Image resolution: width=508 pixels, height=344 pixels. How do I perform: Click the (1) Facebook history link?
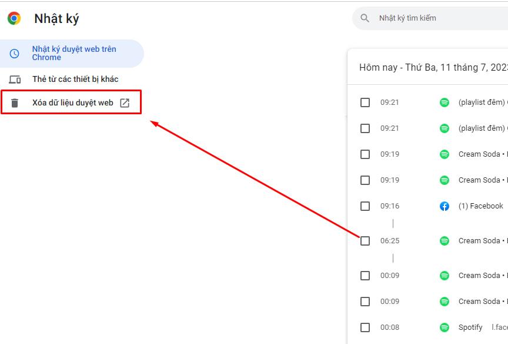[480, 206]
